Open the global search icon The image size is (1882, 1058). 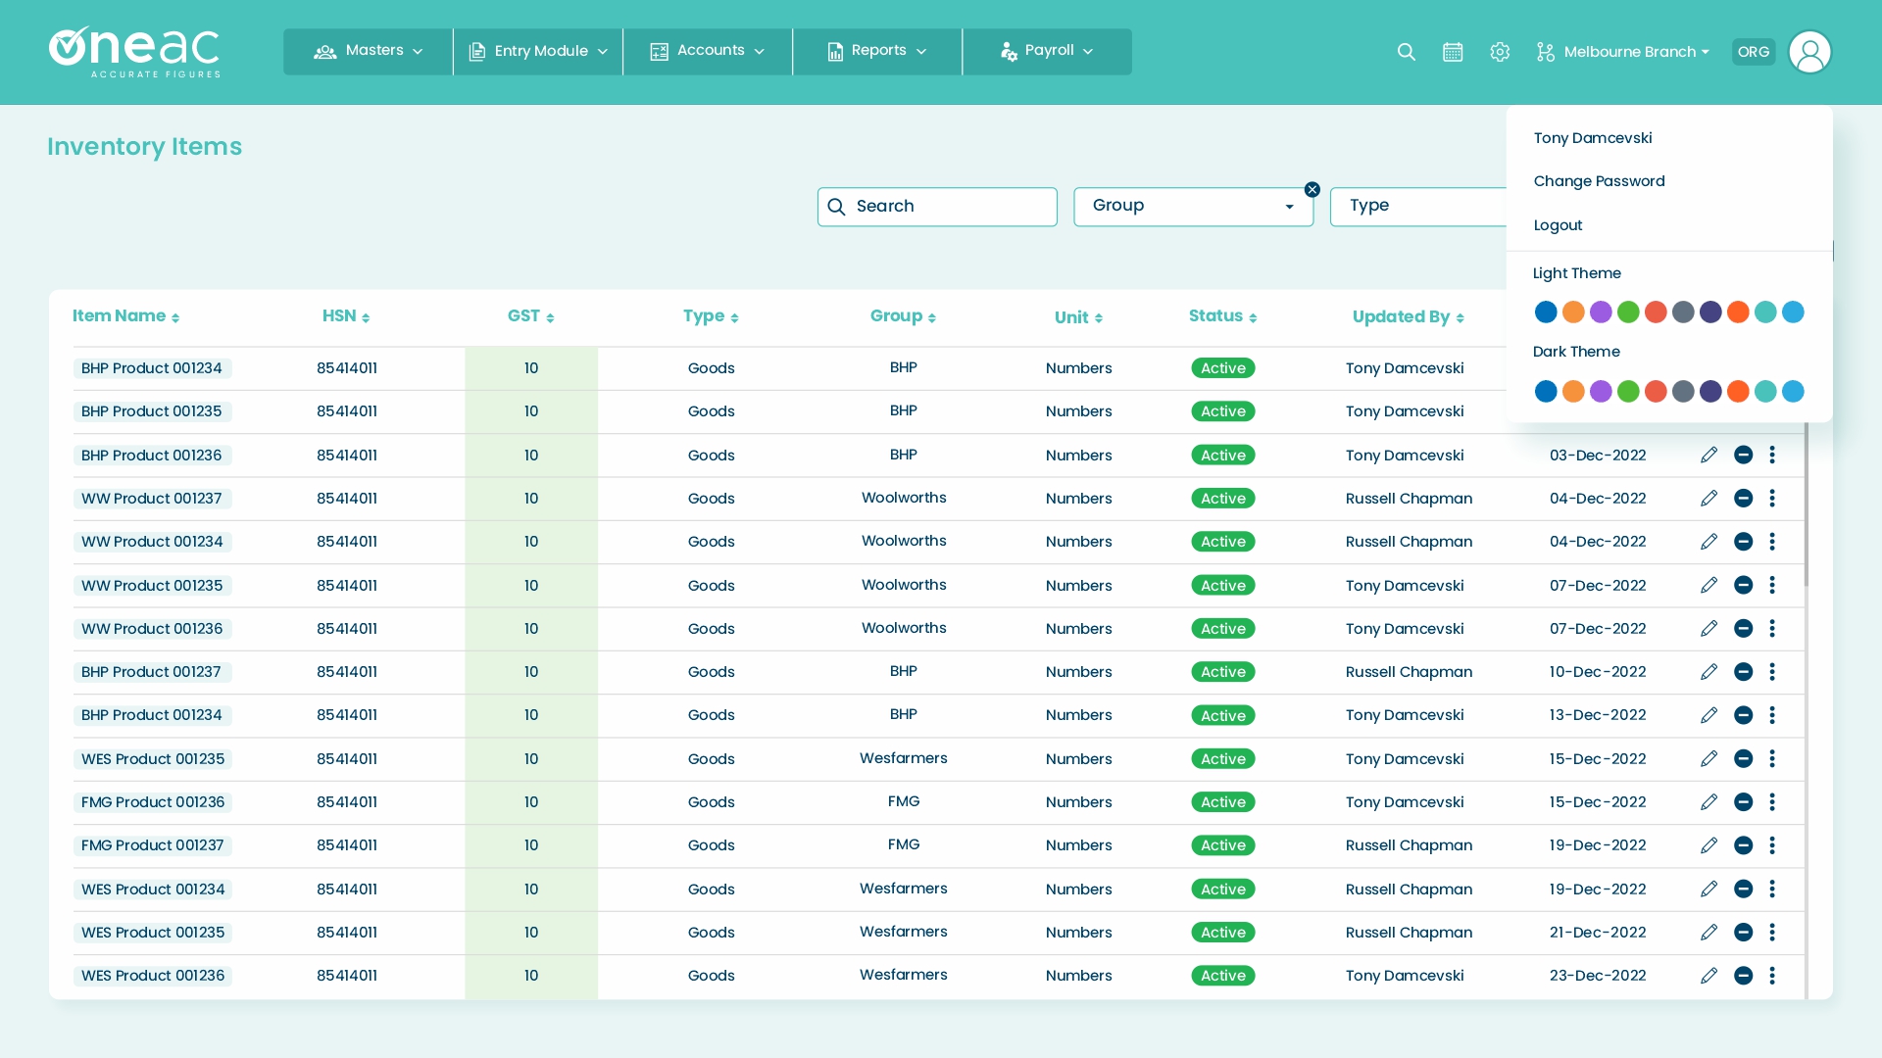coord(1406,52)
